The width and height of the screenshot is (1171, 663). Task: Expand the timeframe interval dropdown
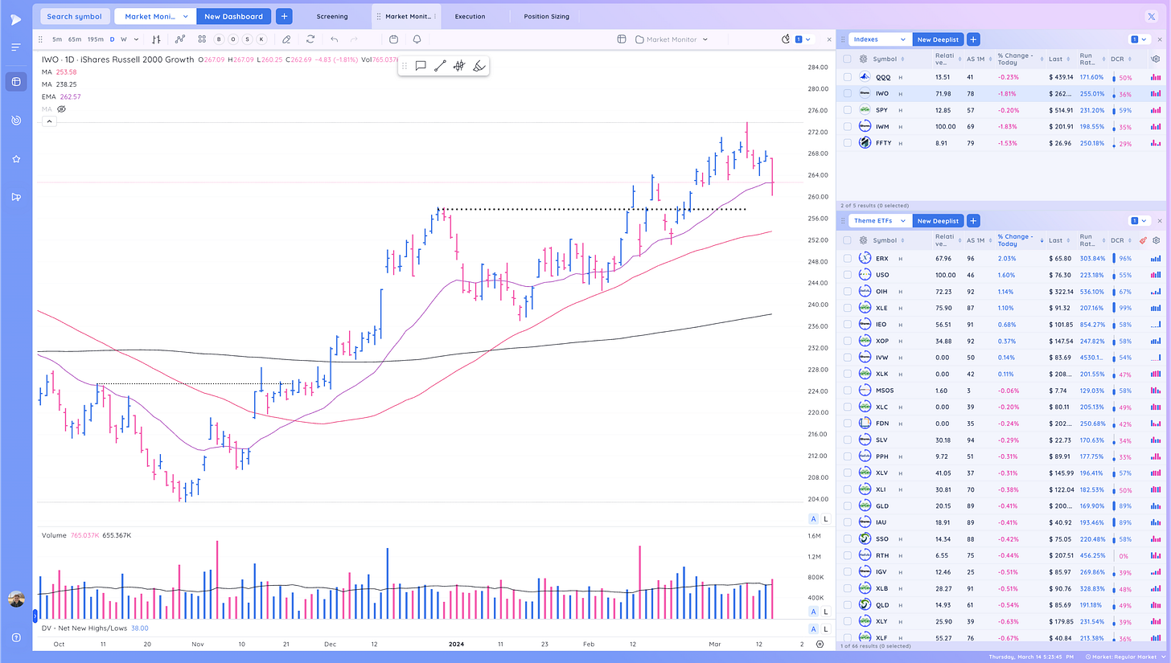pyautogui.click(x=135, y=39)
